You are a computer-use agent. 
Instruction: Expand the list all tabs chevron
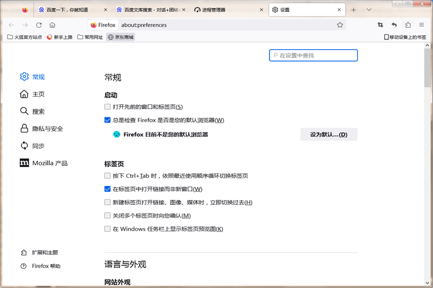[369, 10]
